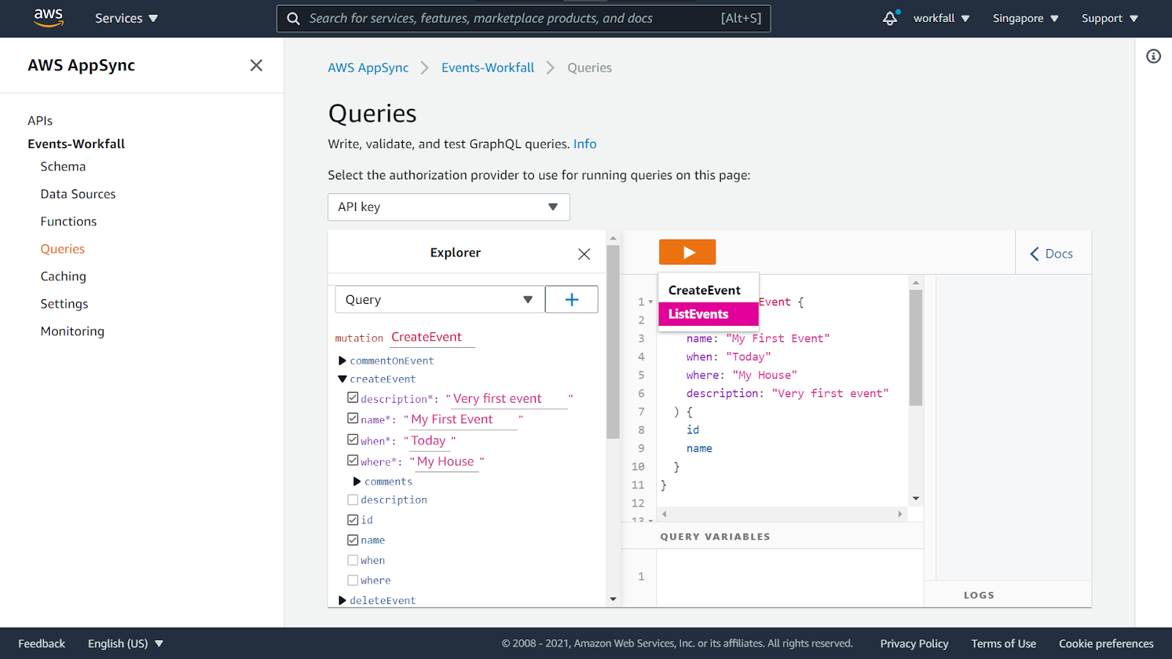
Task: Open Functions page
Action: point(69,222)
